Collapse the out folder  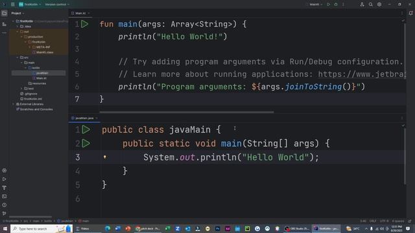click(x=18, y=32)
